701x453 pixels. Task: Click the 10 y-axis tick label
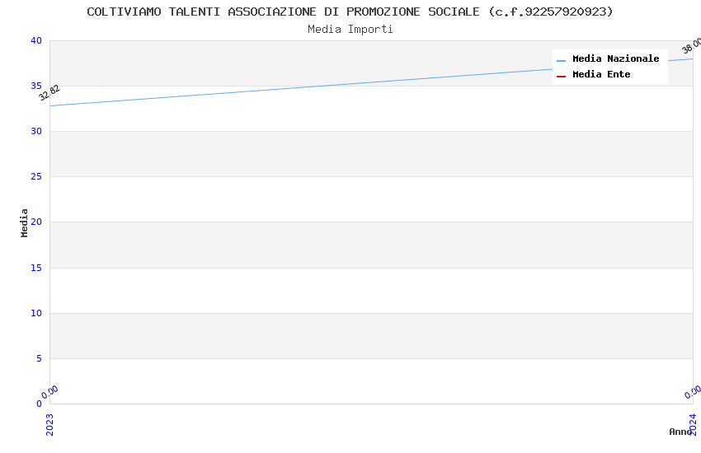click(x=35, y=313)
